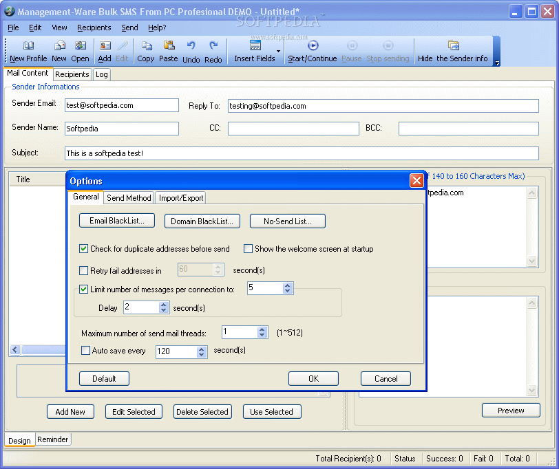Click the Insert Fields toolbar icon

click(x=255, y=45)
